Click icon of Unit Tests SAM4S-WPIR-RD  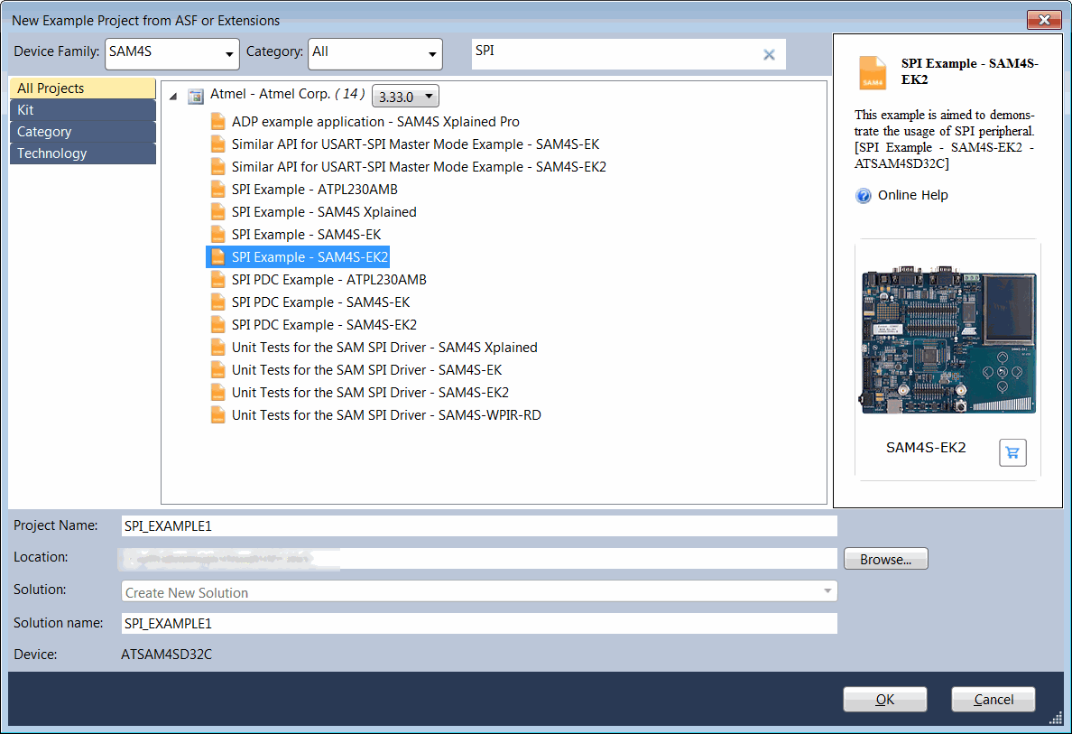(218, 415)
